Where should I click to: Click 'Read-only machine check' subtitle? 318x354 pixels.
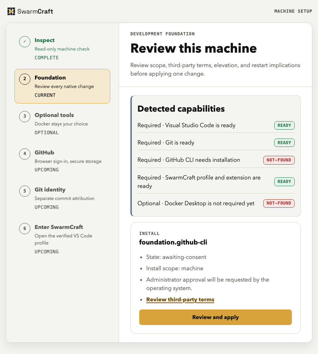pos(62,49)
